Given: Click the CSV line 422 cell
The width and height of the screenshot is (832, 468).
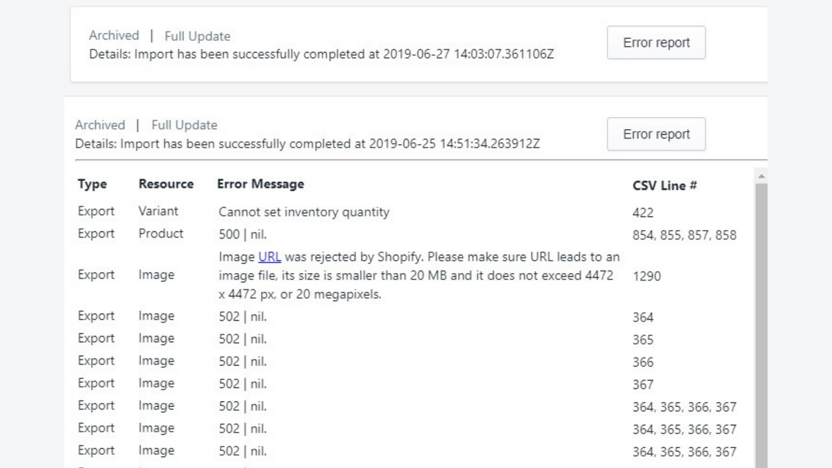Looking at the screenshot, I should (x=643, y=213).
